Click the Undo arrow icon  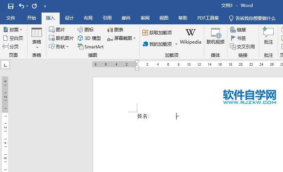[21, 6]
